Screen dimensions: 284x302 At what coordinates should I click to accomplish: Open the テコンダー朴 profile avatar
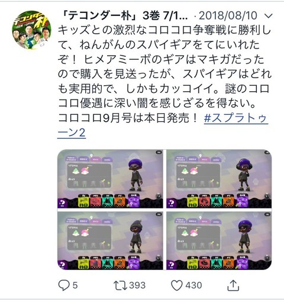pos(31,30)
